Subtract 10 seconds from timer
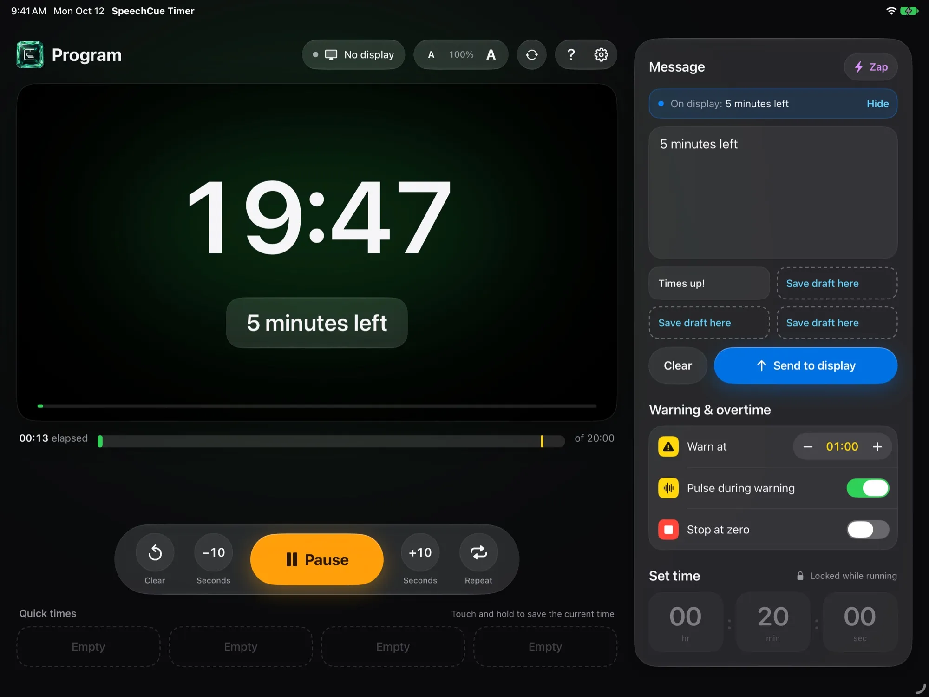Viewport: 929px width, 697px height. point(213,552)
